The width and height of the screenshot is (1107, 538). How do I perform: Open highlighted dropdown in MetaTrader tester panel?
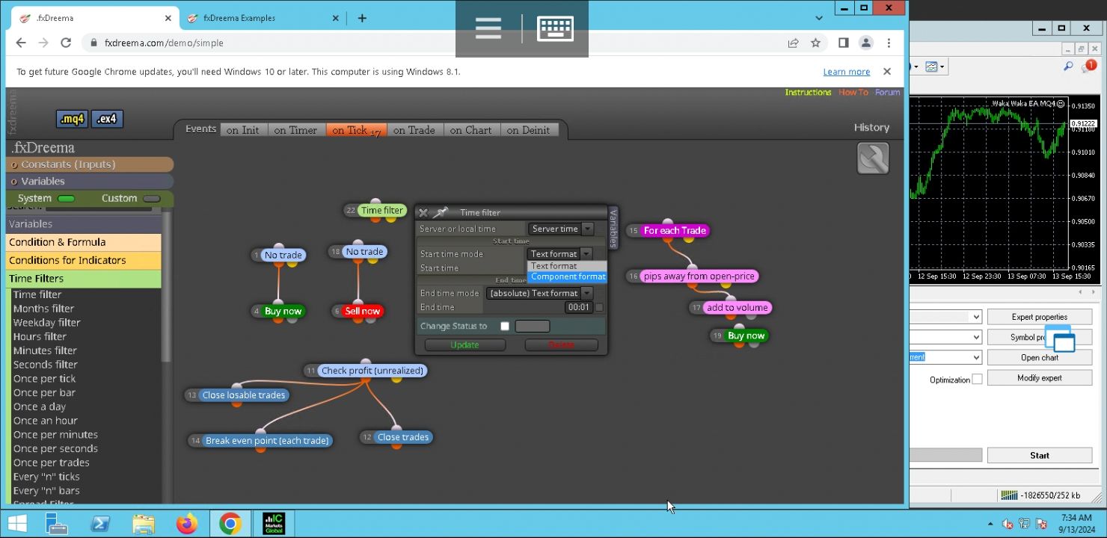point(945,357)
